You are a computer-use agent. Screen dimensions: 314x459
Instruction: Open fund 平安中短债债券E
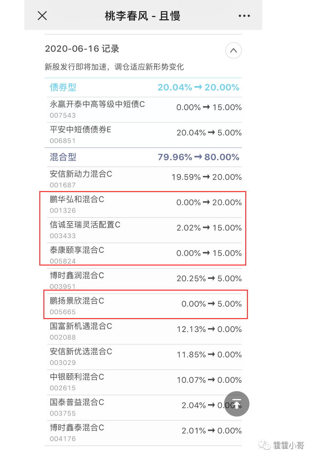143,135
